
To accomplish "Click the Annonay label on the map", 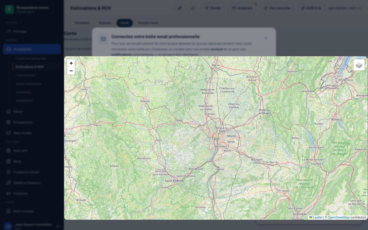I will tap(200, 207).
